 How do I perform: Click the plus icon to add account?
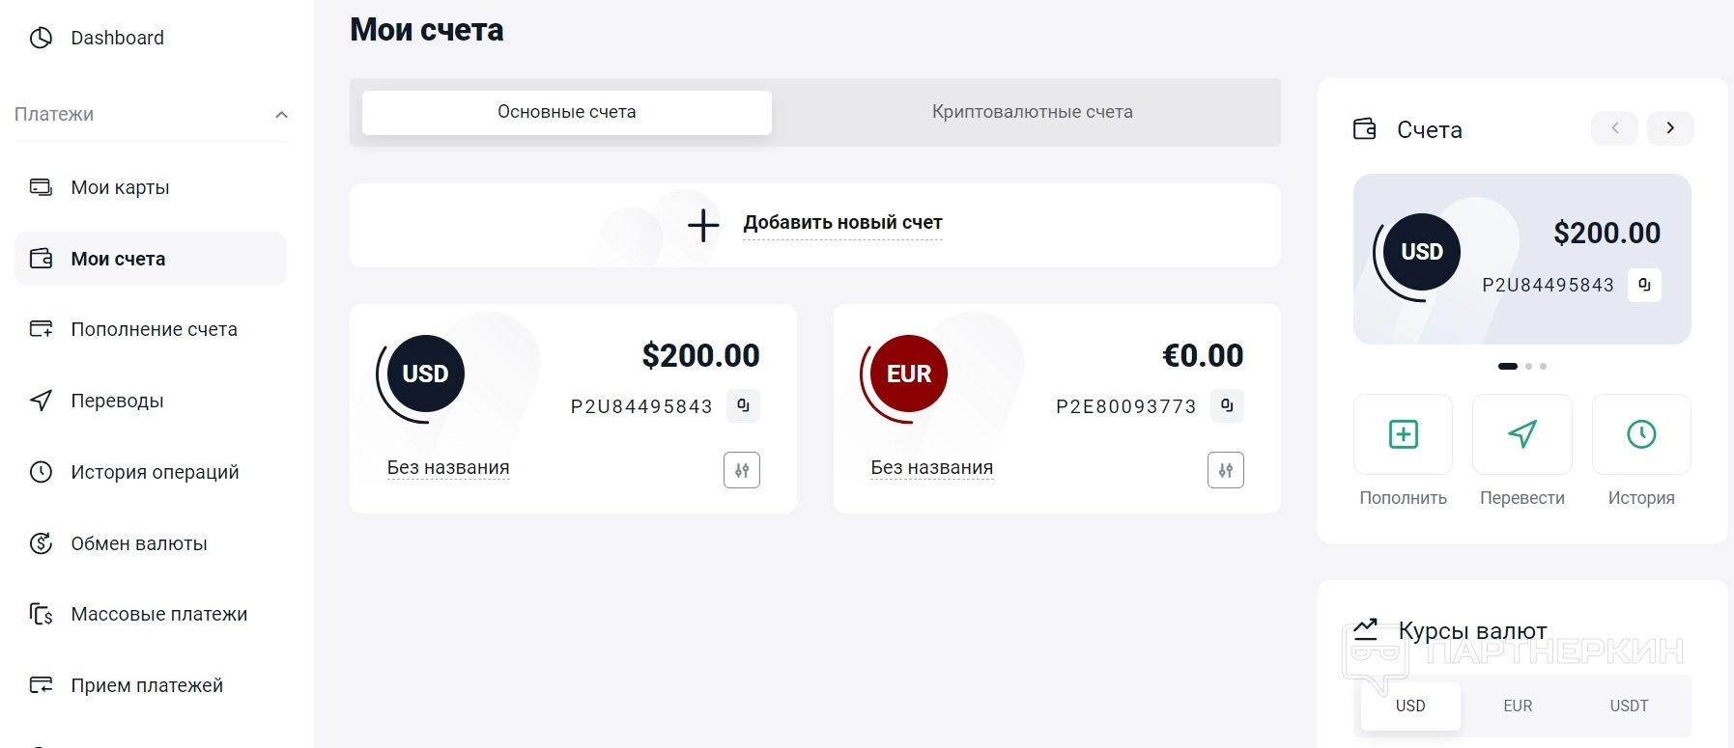click(703, 225)
